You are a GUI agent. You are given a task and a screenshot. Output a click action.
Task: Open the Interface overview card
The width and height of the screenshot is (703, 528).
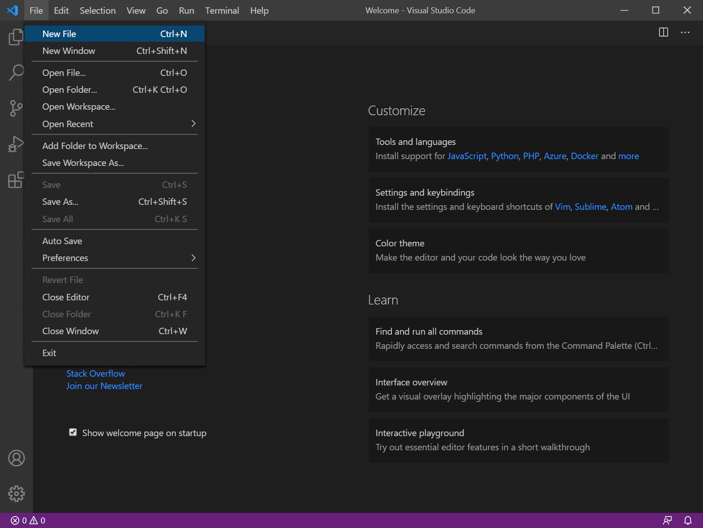[x=519, y=390]
